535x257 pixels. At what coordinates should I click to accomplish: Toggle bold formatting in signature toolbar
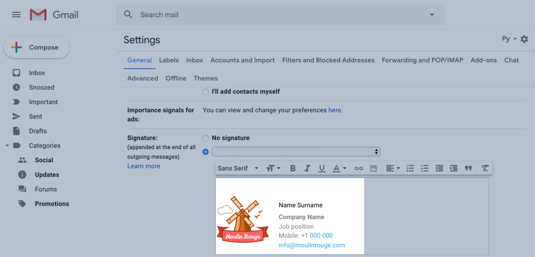[293, 169]
